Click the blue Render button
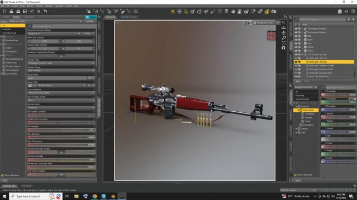The width and height of the screenshot is (357, 200). pos(91,17)
